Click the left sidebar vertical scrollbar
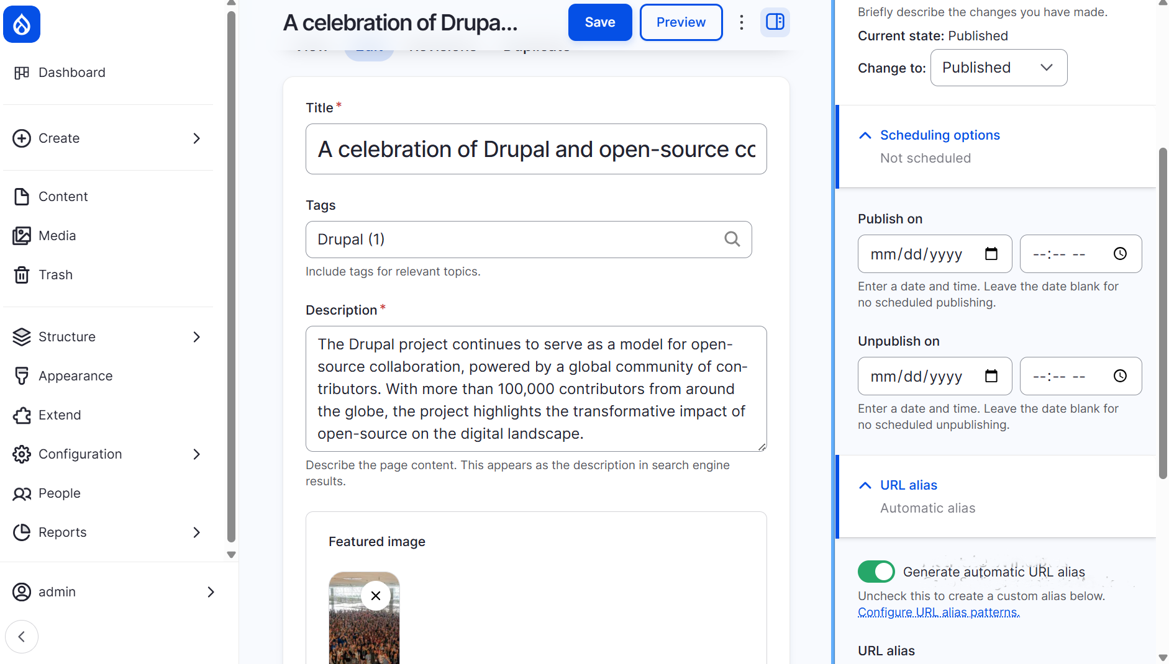Screen dimensions: 1169x664 tap(231, 277)
